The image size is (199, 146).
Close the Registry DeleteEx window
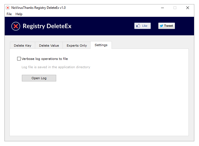188,8
